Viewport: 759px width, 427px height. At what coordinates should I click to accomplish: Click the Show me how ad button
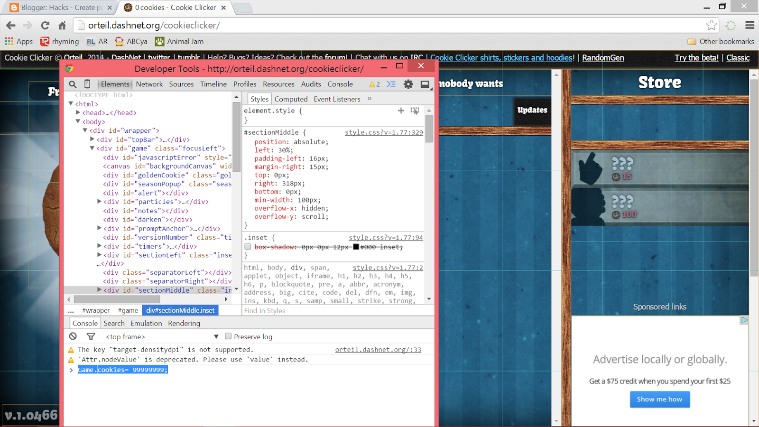[660, 399]
